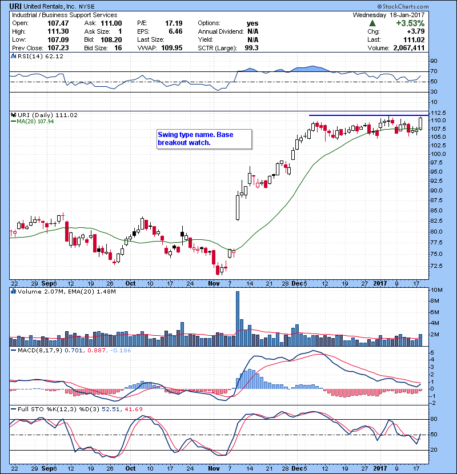Click the stochastic axis 80 label

coord(434,419)
